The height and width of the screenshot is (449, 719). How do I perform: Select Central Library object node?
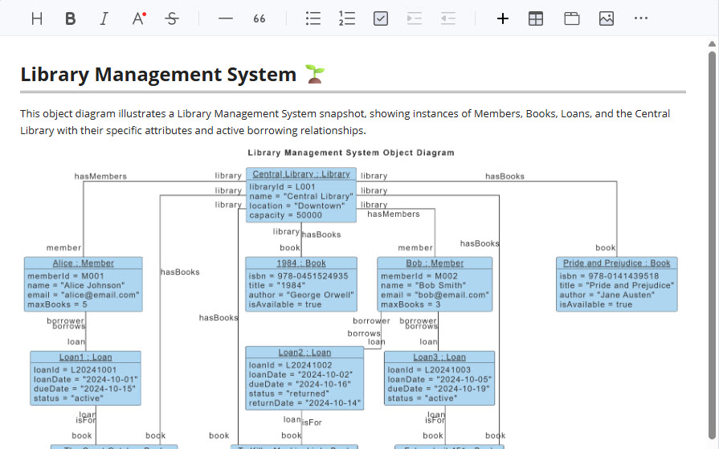pyautogui.click(x=301, y=195)
